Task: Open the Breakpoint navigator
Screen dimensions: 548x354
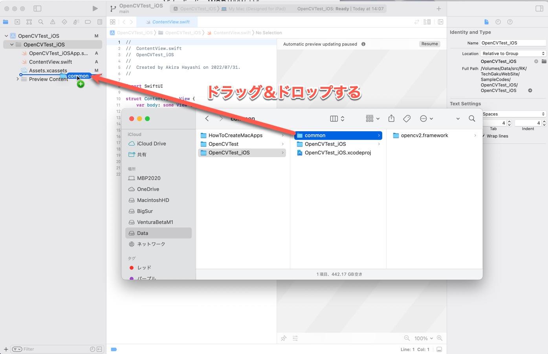Action: (88, 22)
